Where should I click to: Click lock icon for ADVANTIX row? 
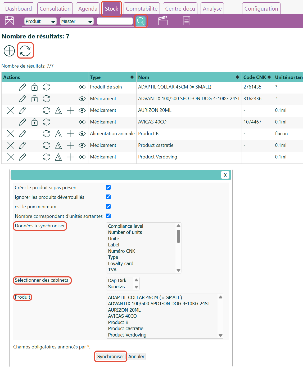34,99
